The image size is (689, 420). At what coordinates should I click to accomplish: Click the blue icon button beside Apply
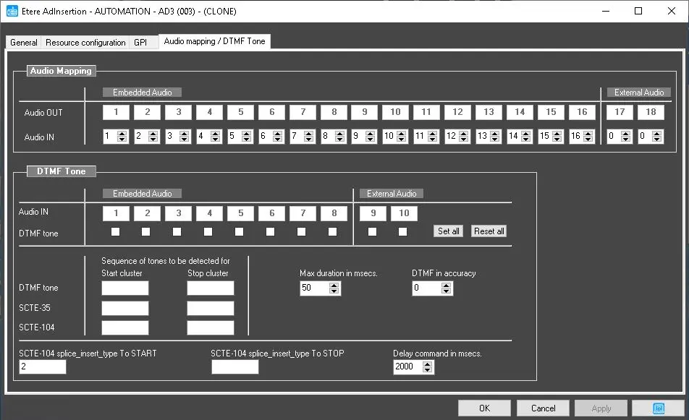[x=657, y=408]
